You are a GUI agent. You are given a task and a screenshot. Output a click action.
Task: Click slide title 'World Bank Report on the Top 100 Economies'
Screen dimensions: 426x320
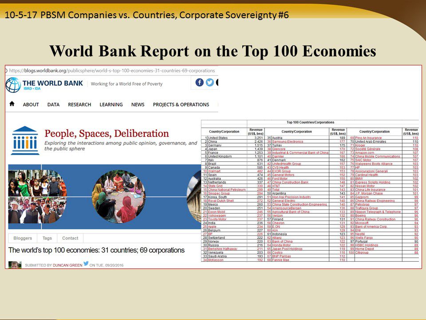pyautogui.click(x=213, y=51)
